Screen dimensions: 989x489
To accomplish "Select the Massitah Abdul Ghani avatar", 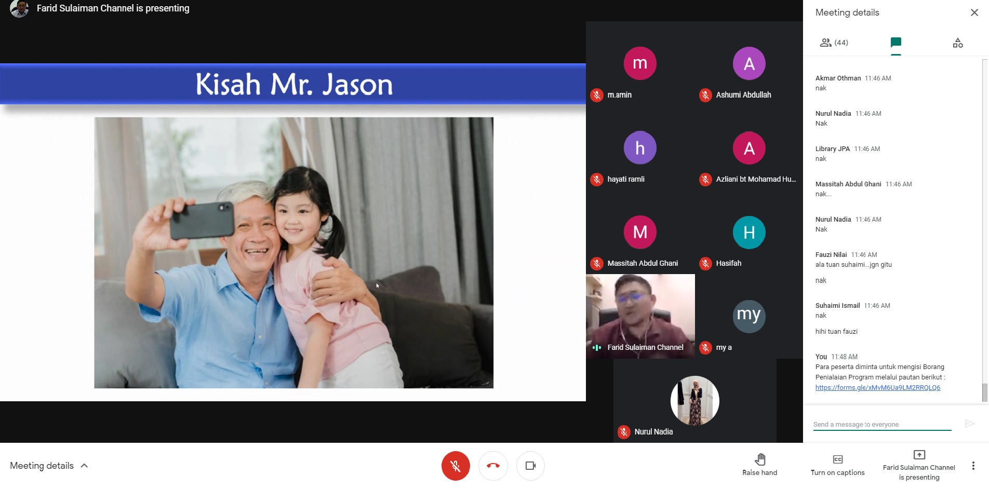I will click(x=640, y=232).
